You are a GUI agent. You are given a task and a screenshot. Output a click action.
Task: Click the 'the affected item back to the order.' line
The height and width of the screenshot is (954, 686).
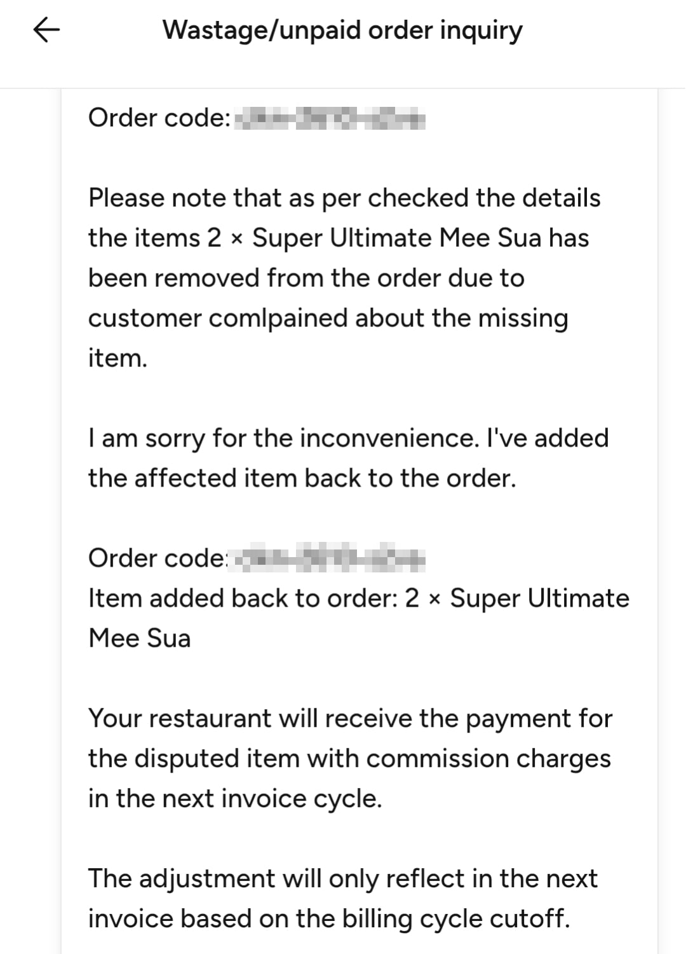[302, 478]
